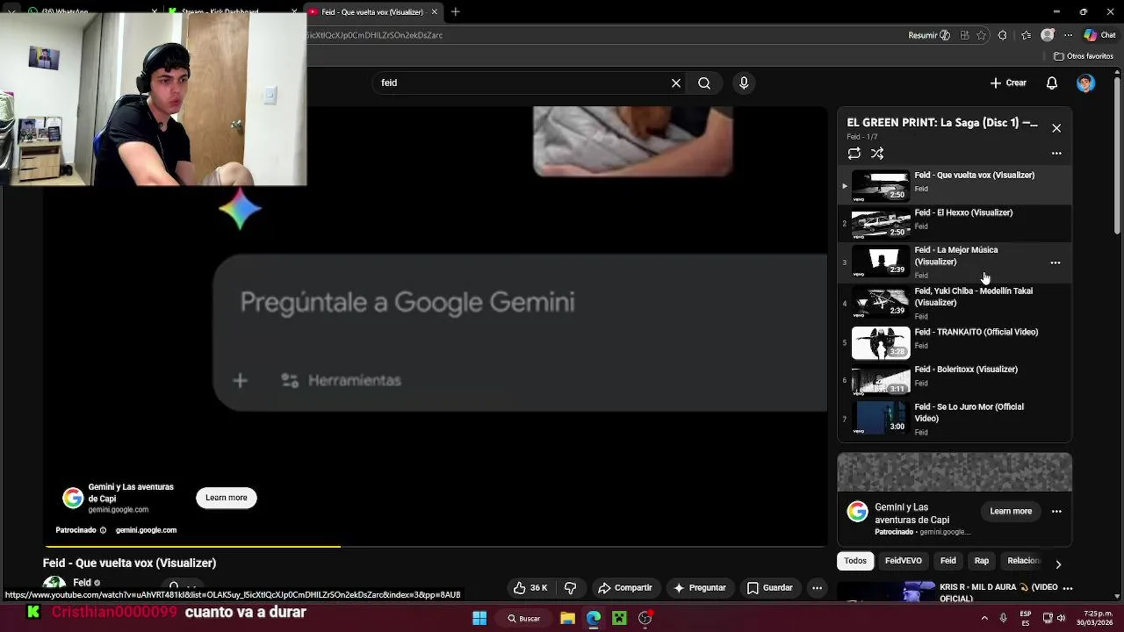This screenshot has width=1124, height=632.
Task: Open OBS Studio from the taskbar
Action: (645, 618)
